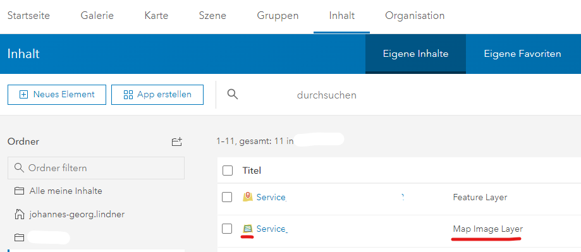This screenshot has width=581, height=252.
Task: Click the new folder icon beside Ordner
Action: tap(177, 141)
